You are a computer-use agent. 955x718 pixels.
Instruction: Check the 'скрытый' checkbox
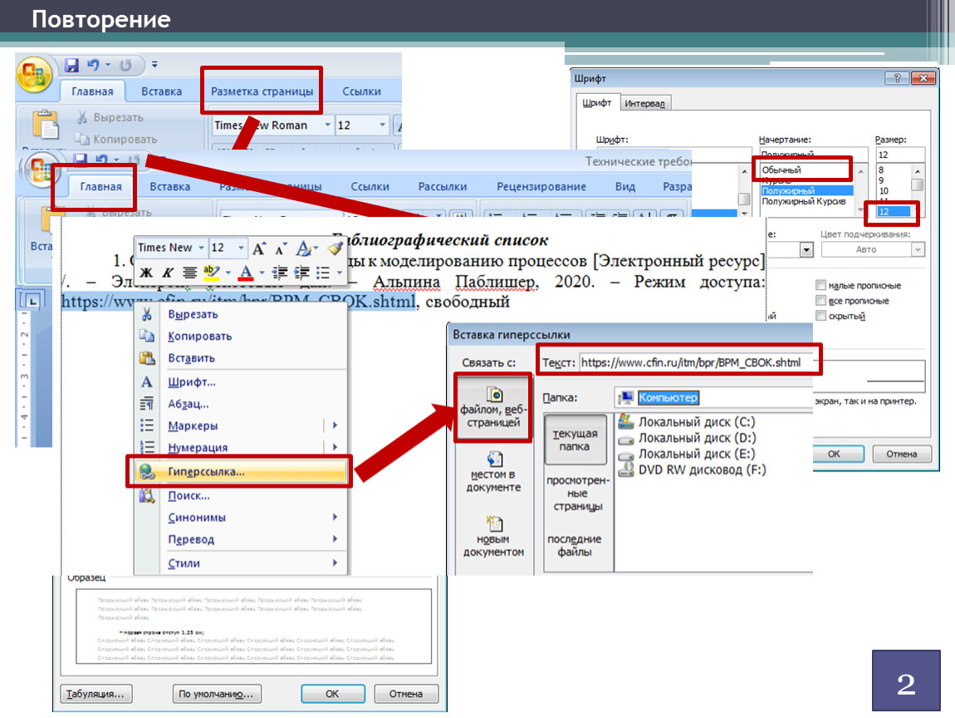pyautogui.click(x=821, y=316)
